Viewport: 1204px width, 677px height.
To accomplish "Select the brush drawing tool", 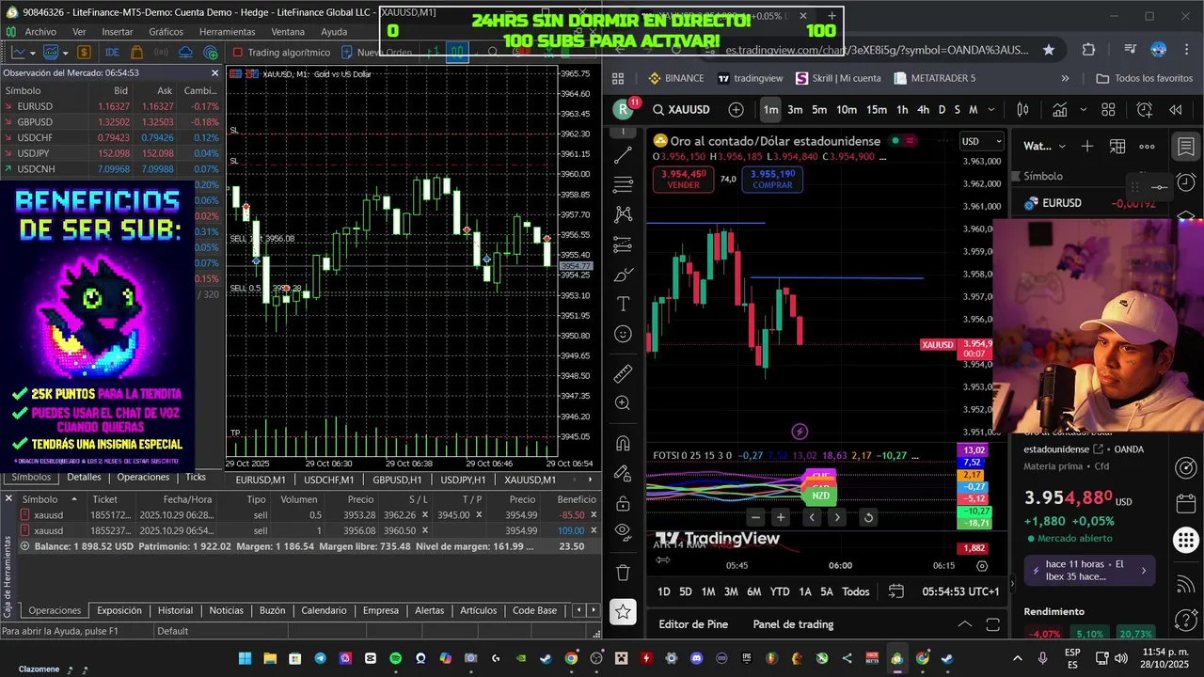I will [623, 275].
